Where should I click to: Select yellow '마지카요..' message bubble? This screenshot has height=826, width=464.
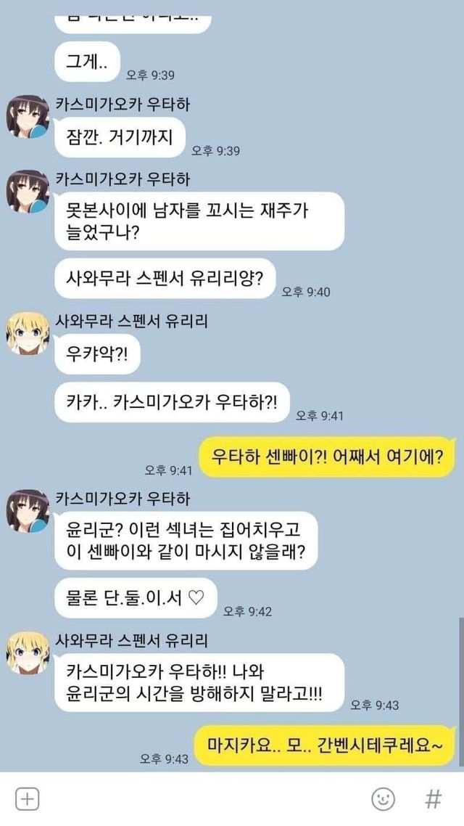(325, 745)
